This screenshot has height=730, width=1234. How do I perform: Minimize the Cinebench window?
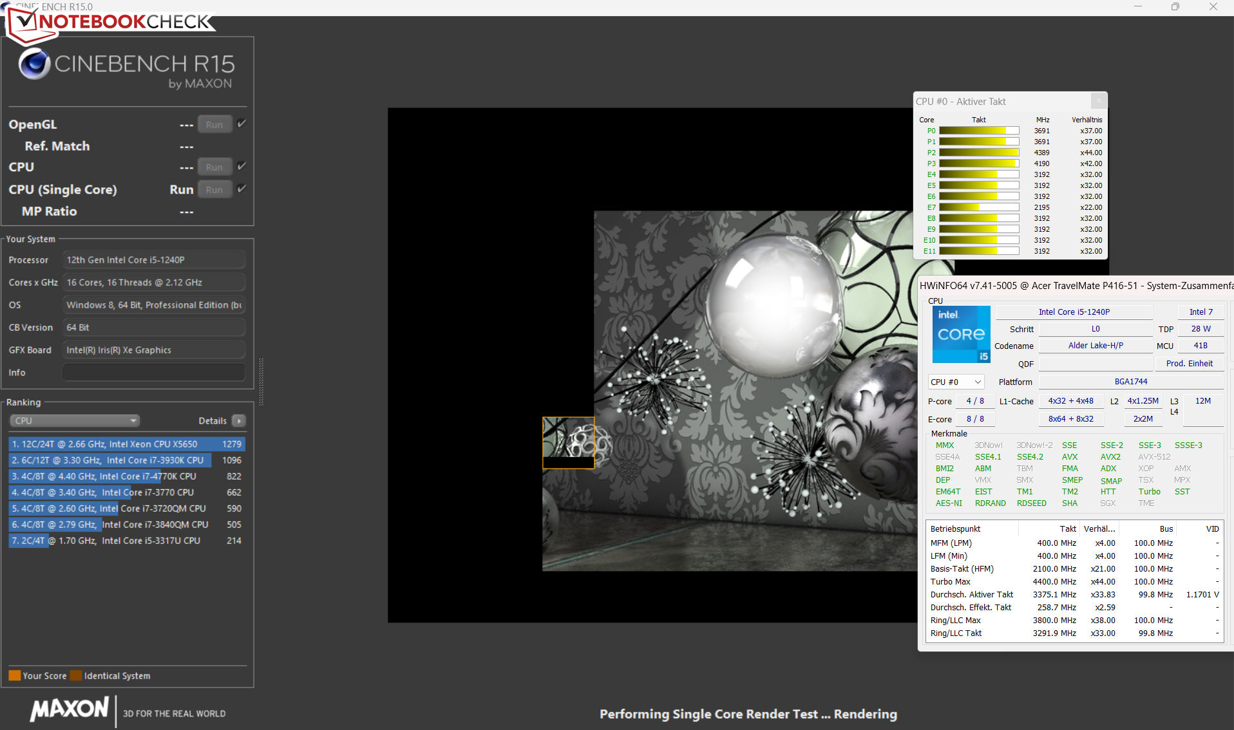coord(1138,7)
